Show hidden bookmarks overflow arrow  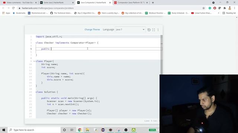219,13
